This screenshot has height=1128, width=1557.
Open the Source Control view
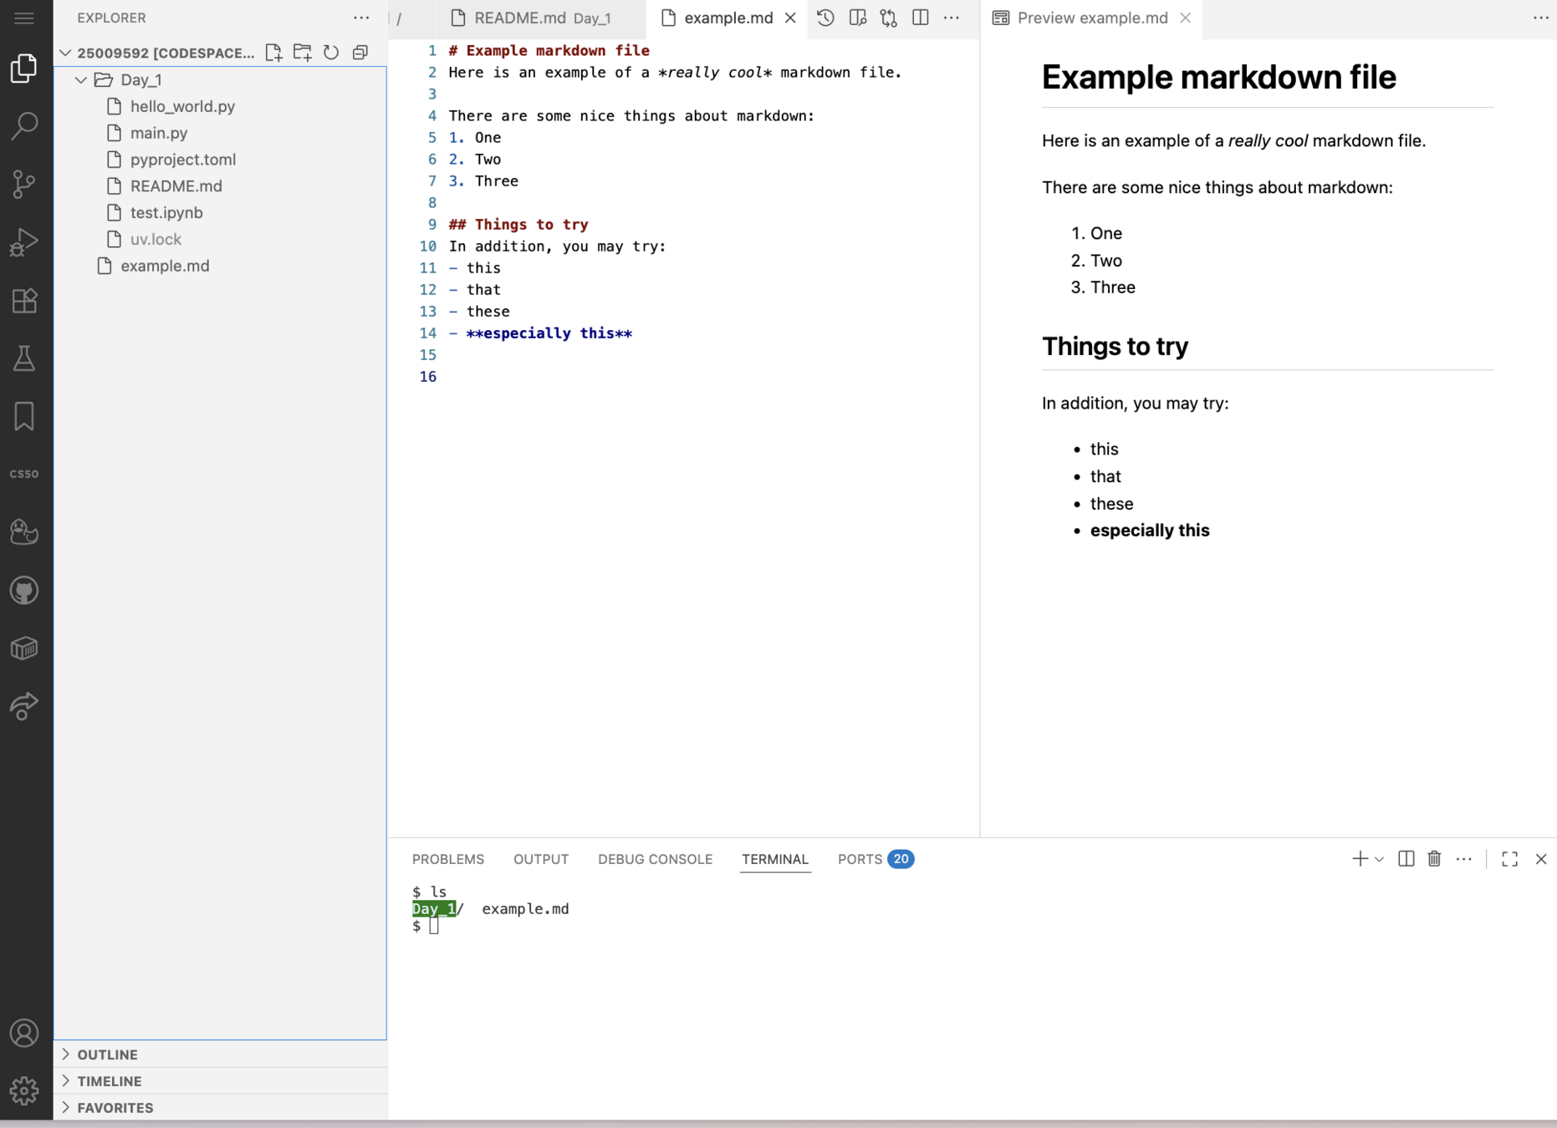coord(24,184)
